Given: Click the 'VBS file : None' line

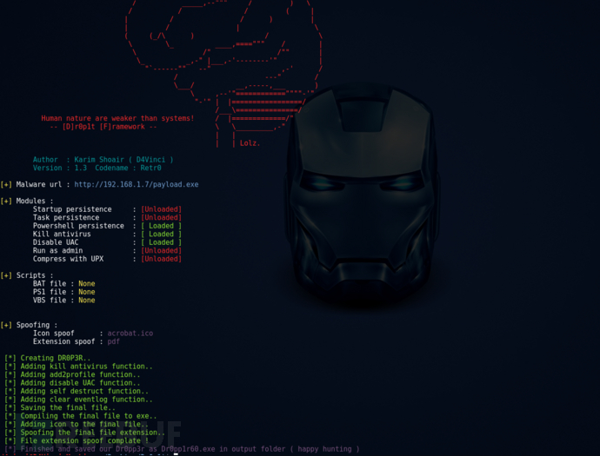Looking at the screenshot, I should 63,301.
